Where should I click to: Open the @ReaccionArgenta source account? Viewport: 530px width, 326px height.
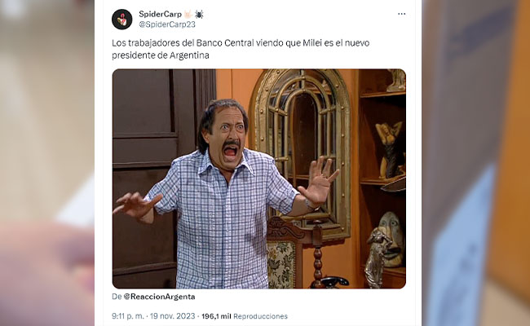(x=159, y=297)
